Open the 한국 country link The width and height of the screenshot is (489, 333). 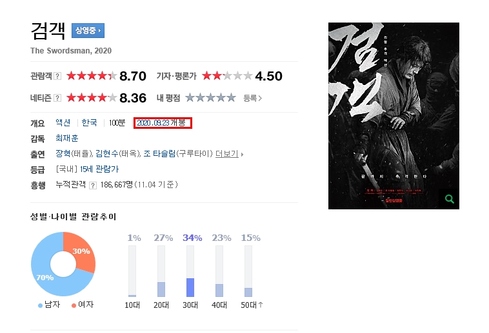[x=89, y=122]
